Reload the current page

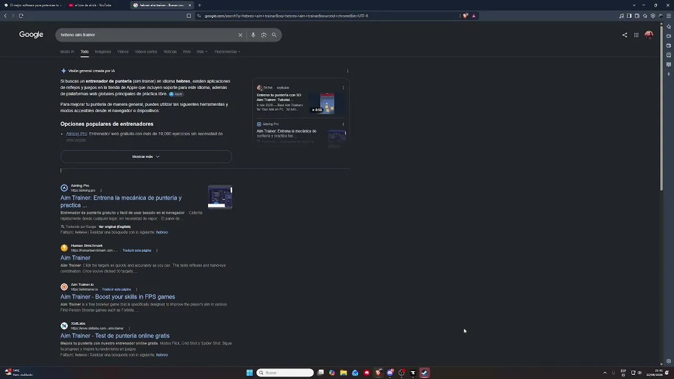pos(21,16)
